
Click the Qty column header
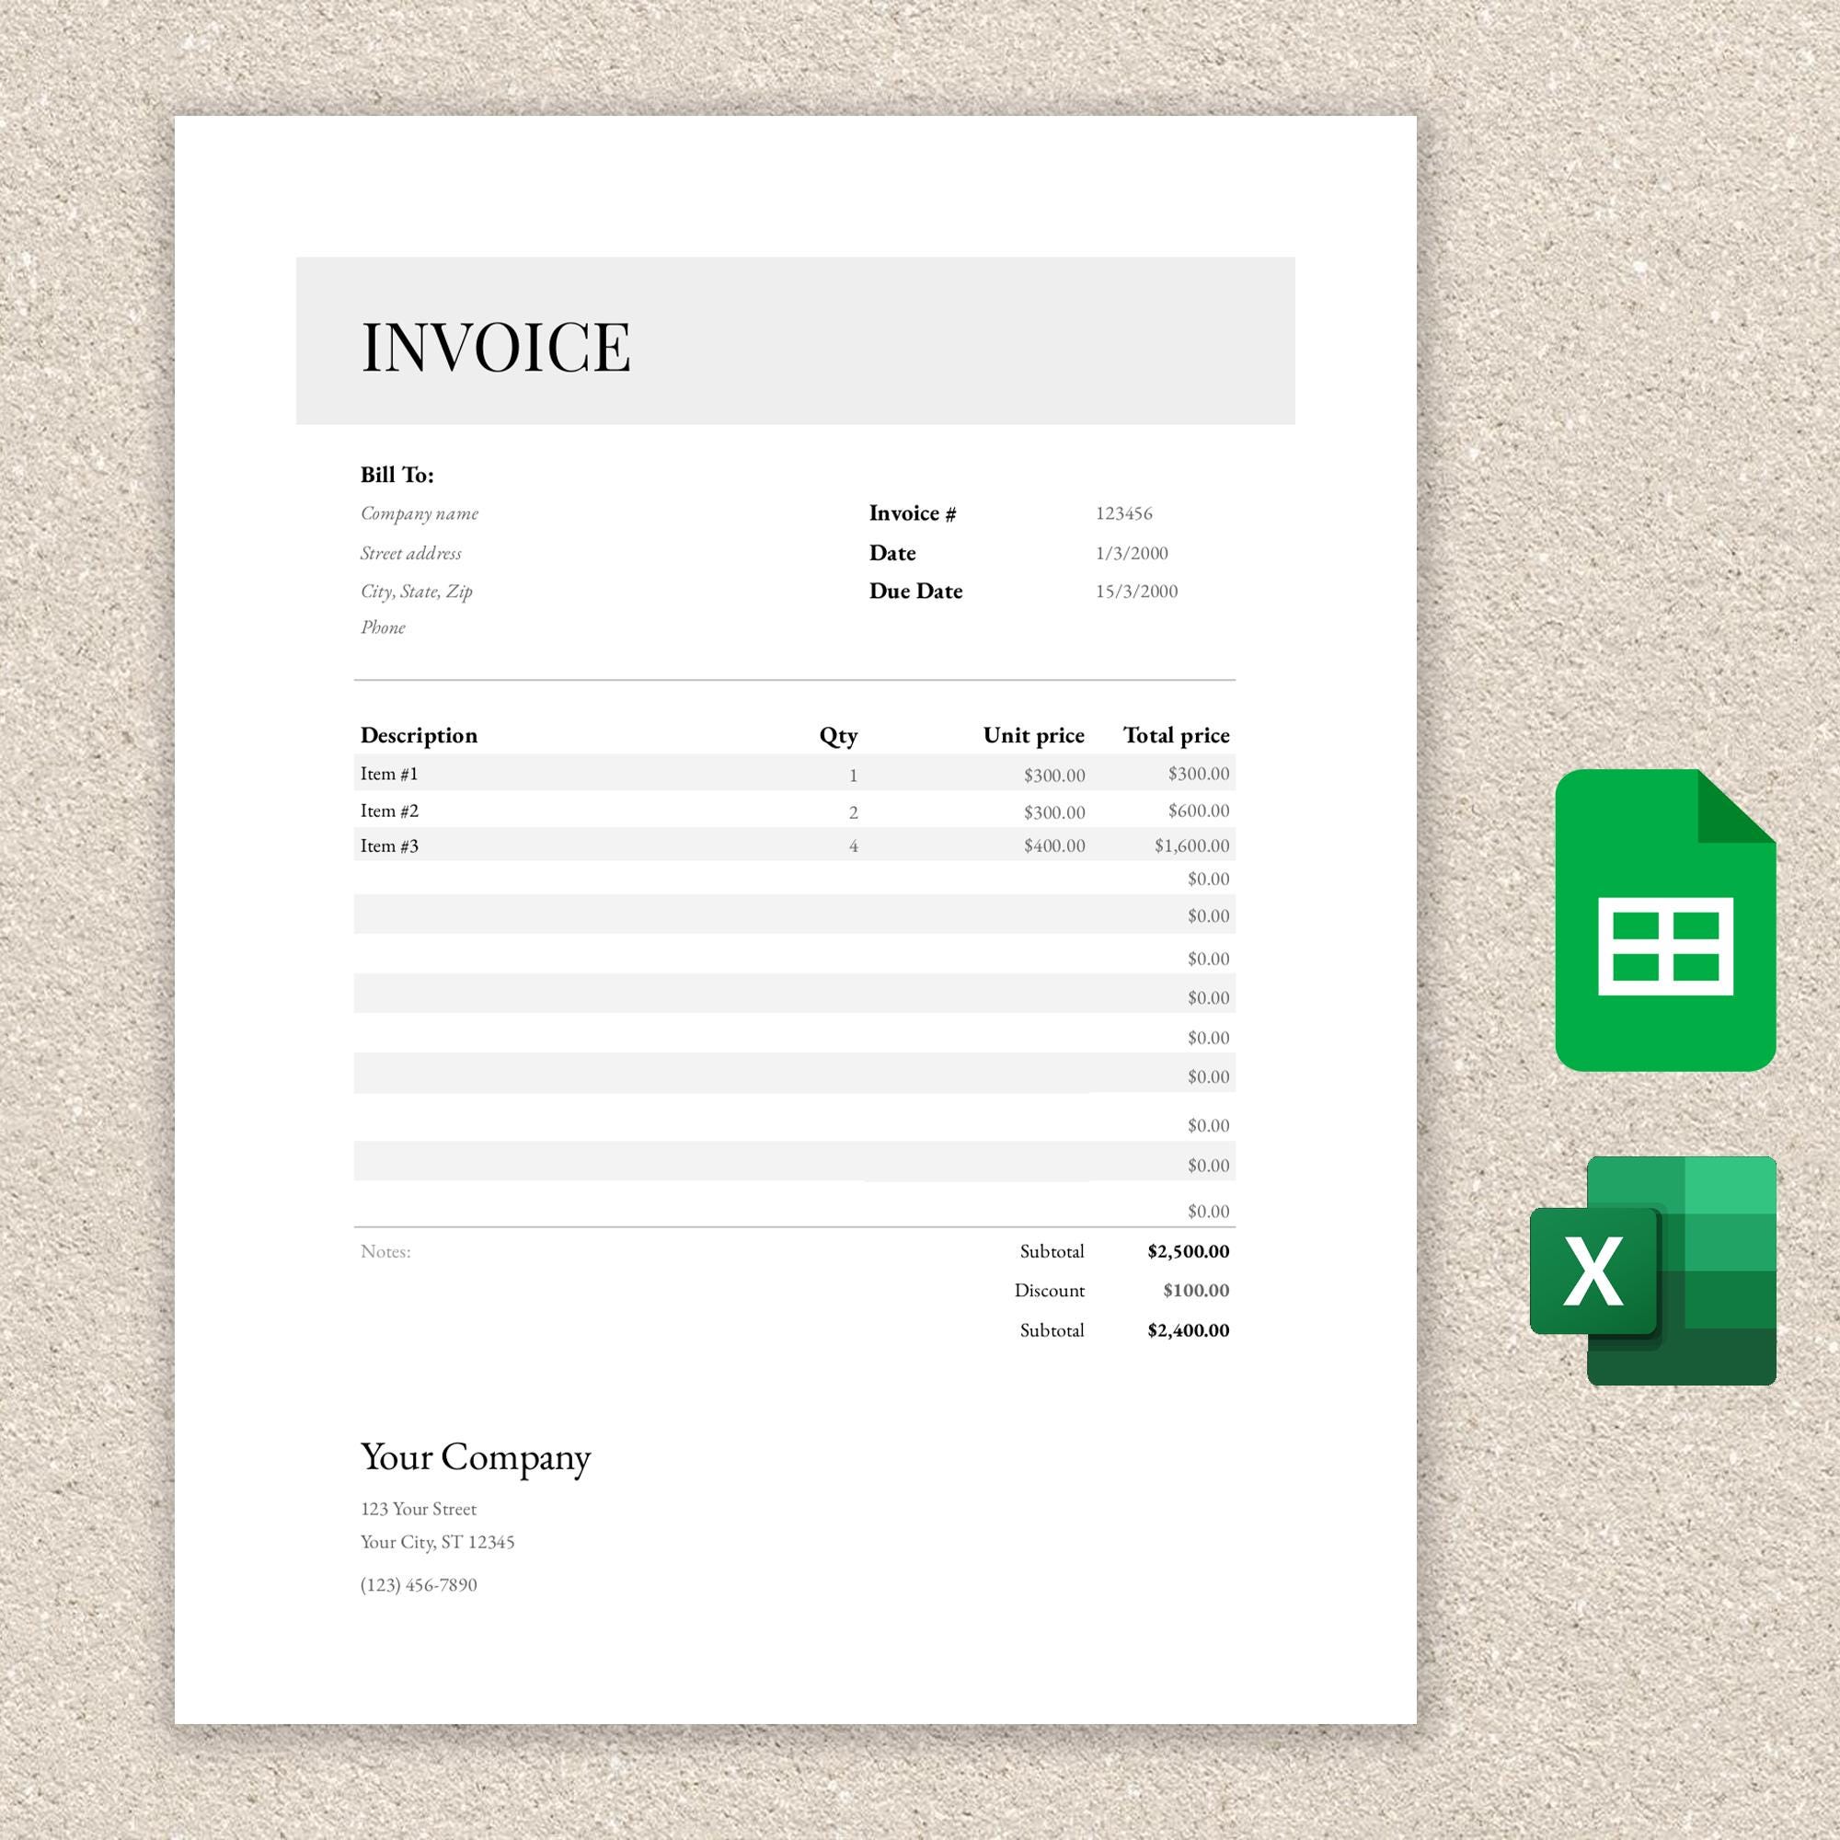point(838,735)
